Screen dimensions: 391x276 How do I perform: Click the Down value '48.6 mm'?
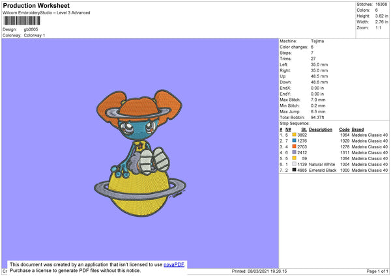click(319, 82)
